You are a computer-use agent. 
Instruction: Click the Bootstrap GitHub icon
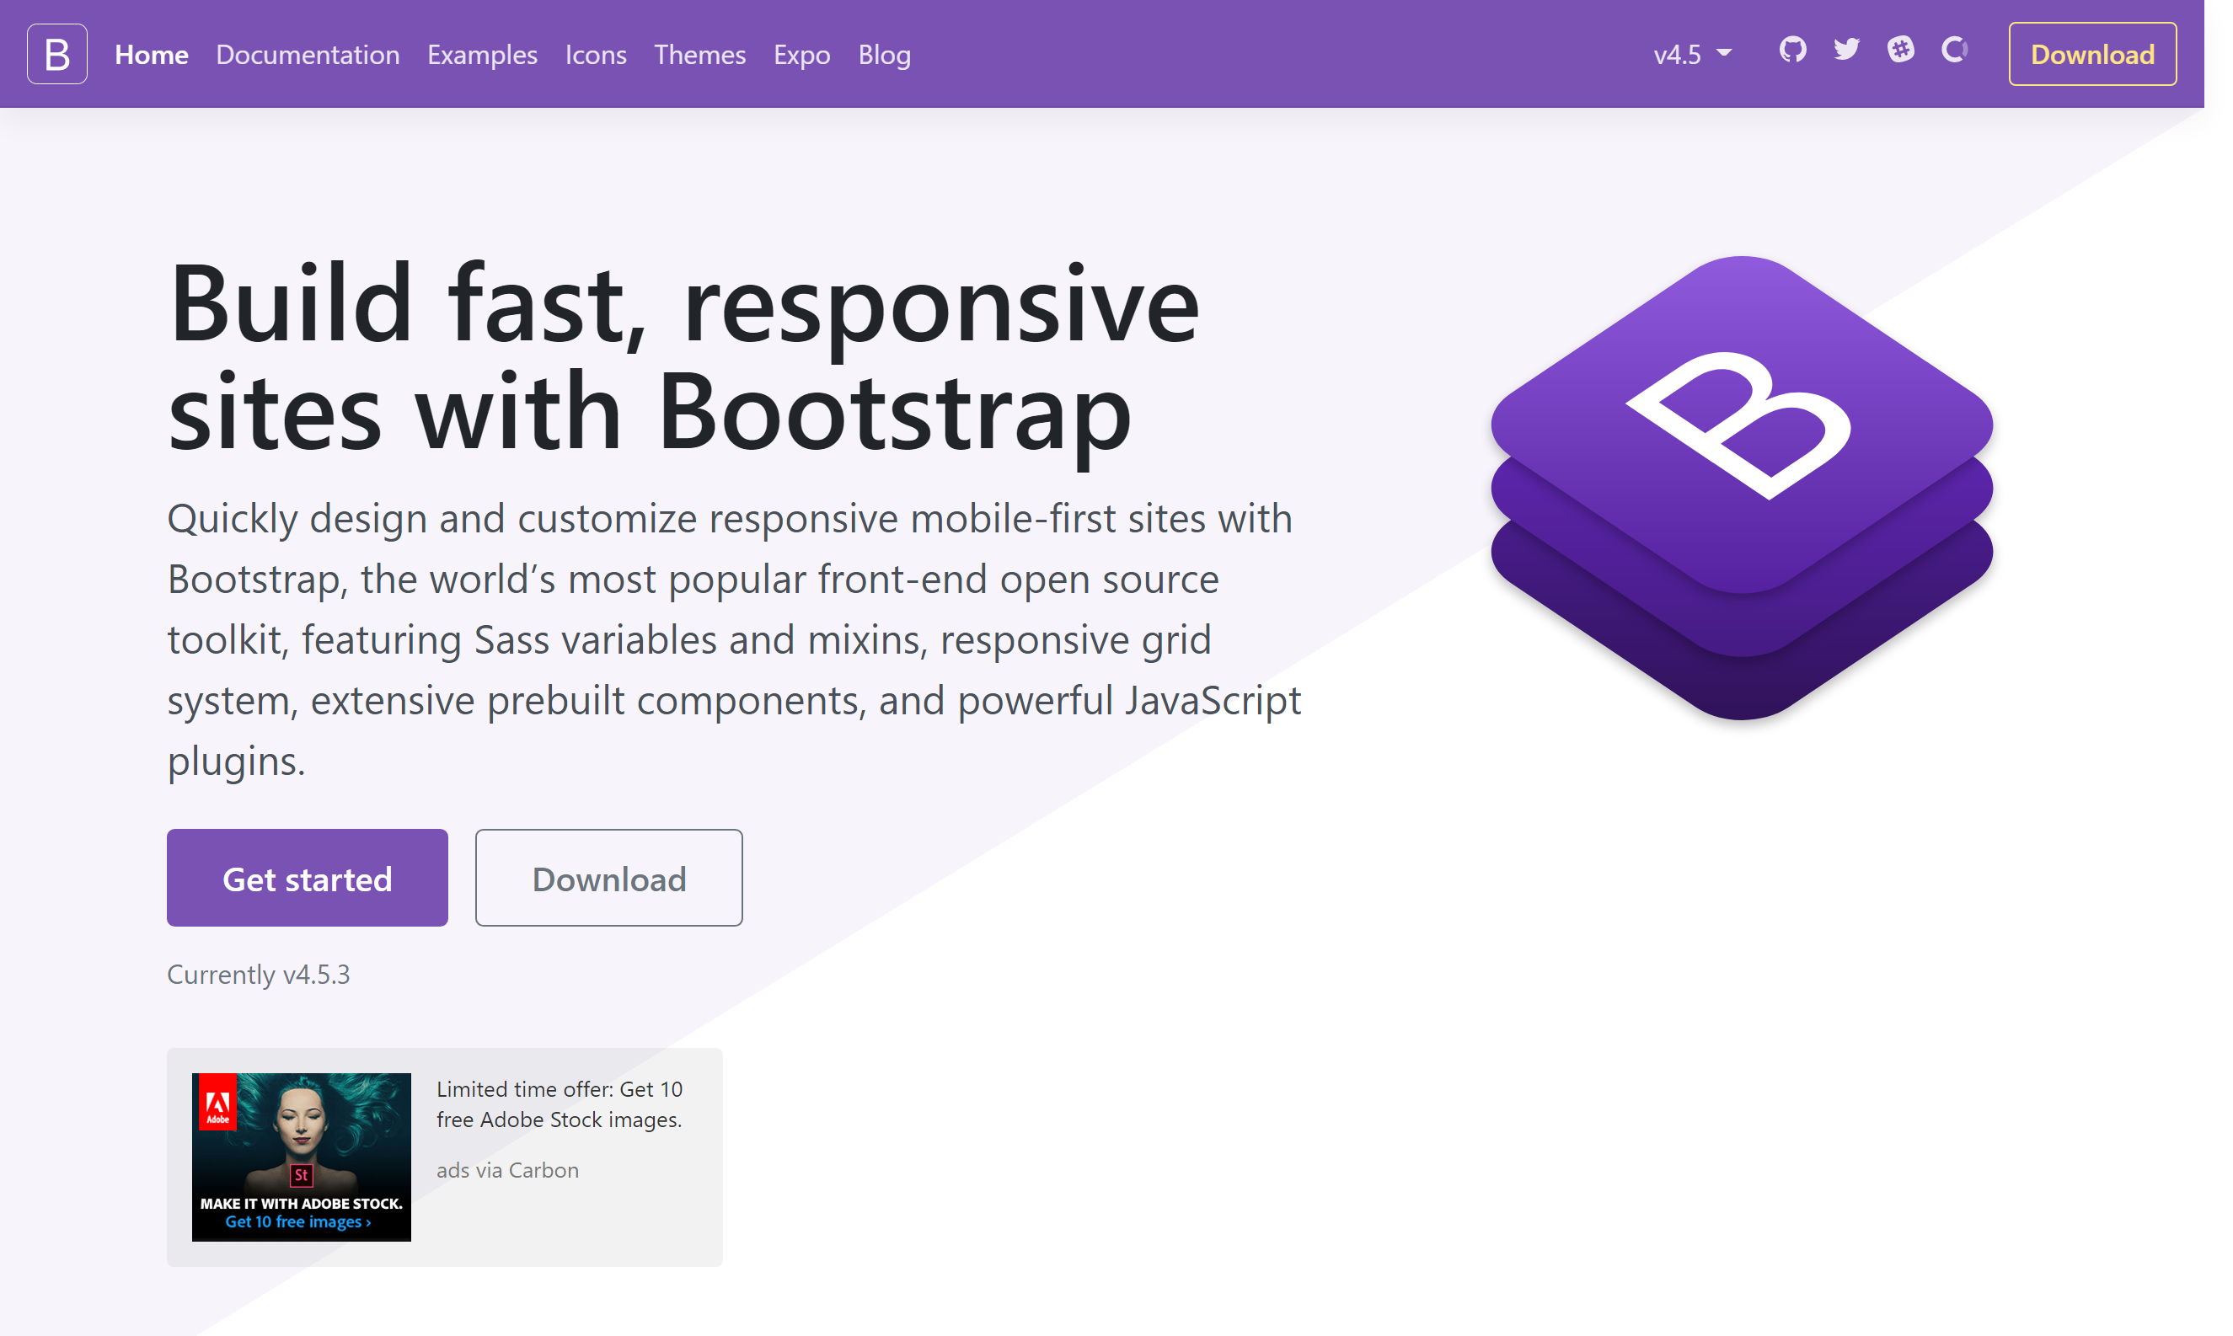click(1791, 52)
